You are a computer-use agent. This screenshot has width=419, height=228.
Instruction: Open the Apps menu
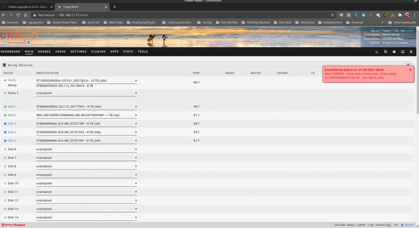[114, 52]
